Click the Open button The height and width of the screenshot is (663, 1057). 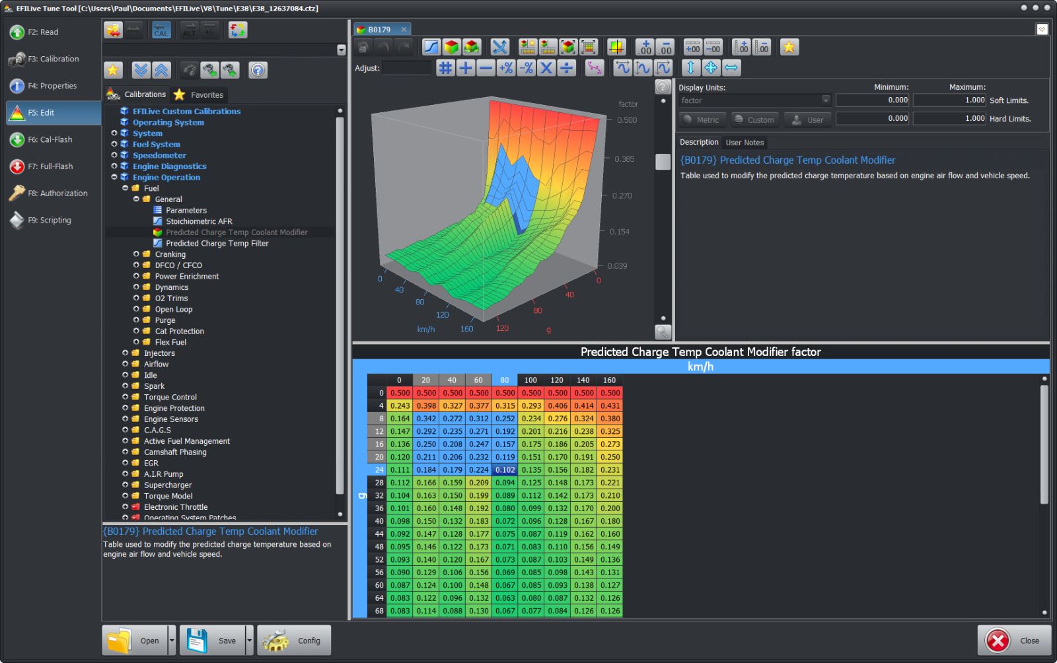pyautogui.click(x=135, y=641)
